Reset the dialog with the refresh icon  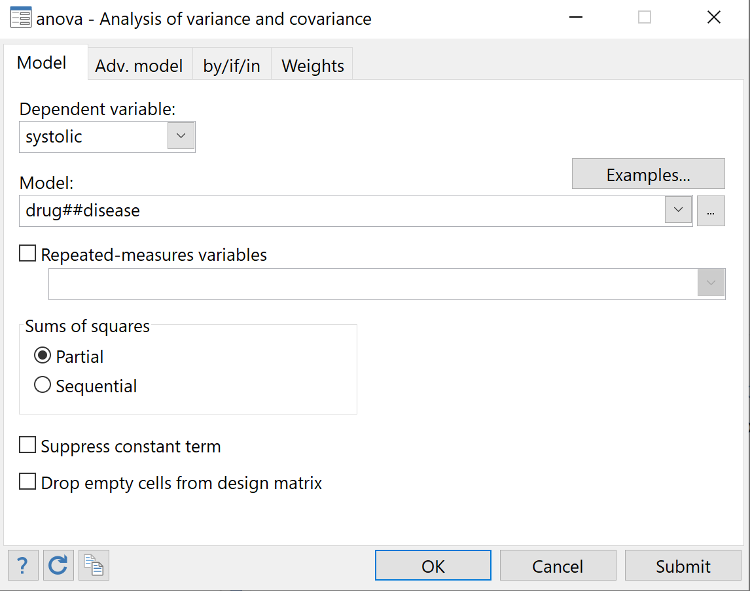pos(58,566)
